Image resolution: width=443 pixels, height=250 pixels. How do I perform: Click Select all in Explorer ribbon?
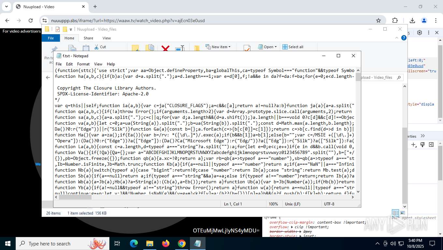tap(293, 47)
